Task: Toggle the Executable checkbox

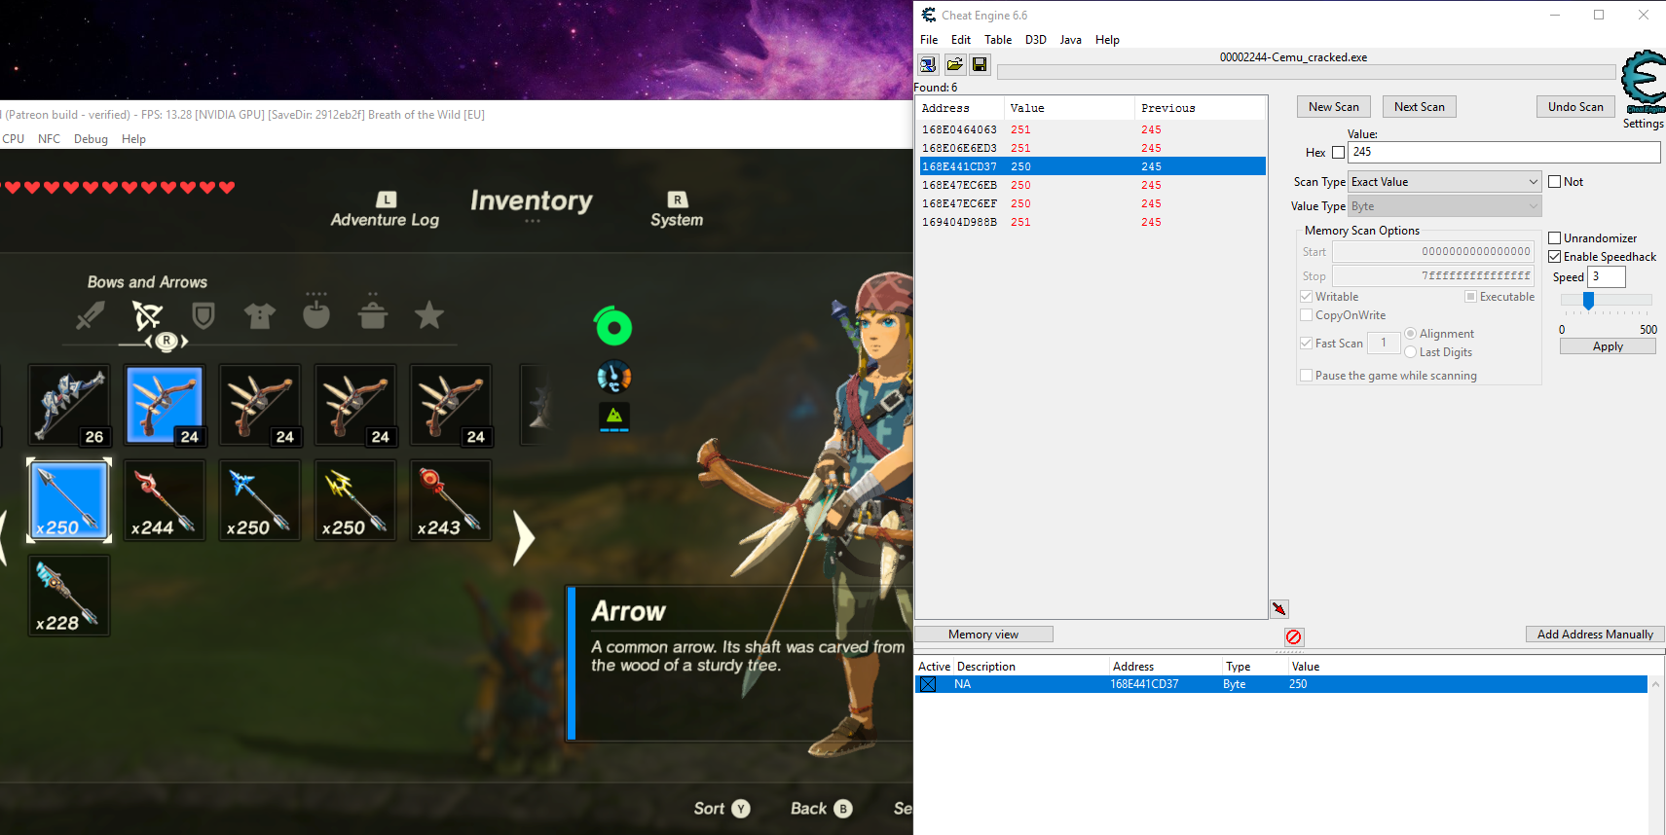Action: coord(1471,297)
